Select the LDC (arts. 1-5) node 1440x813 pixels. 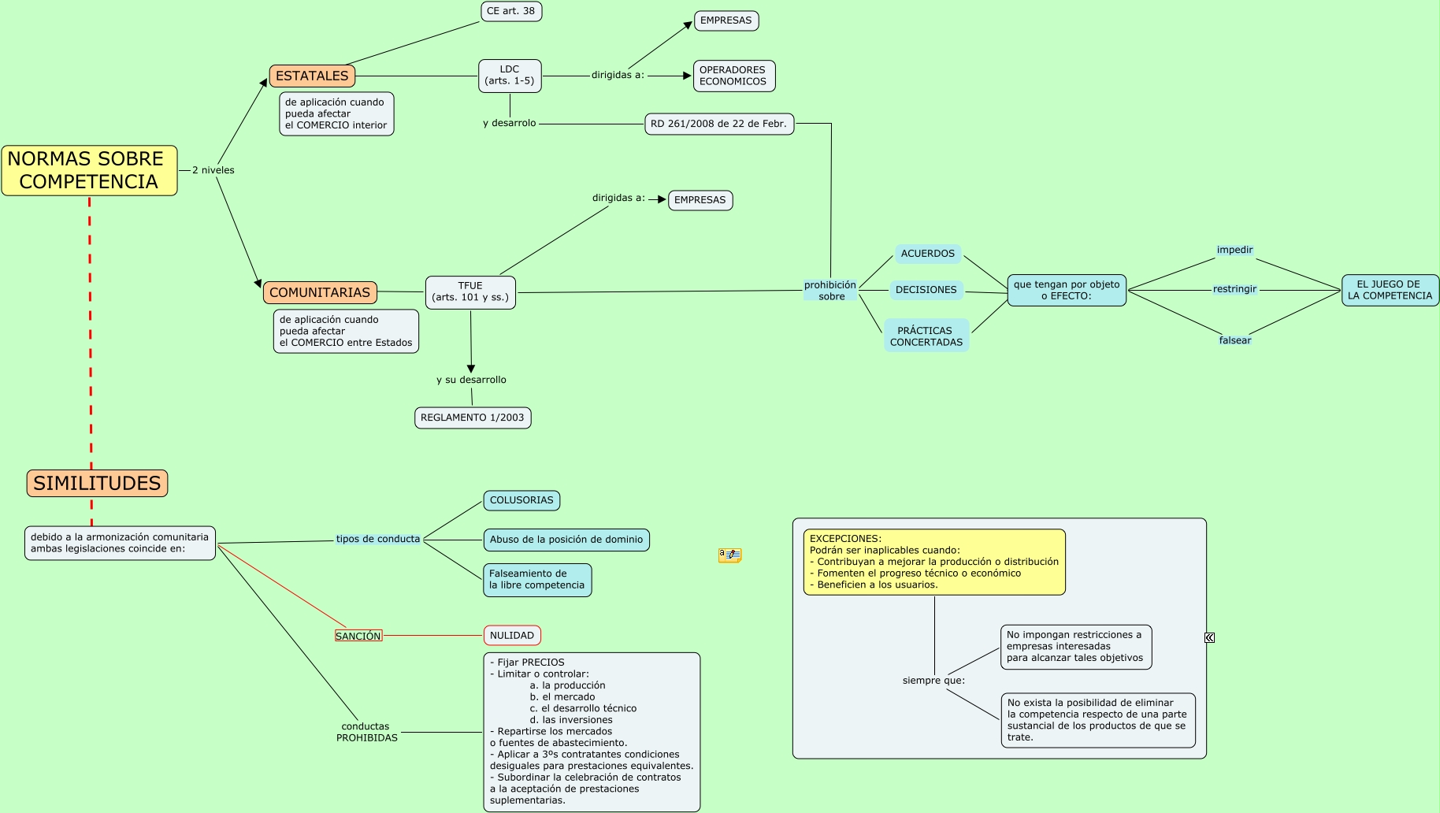[x=510, y=76]
